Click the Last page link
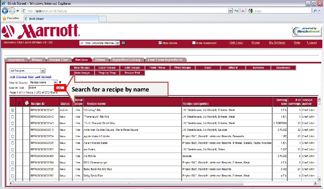 click(x=38, y=77)
